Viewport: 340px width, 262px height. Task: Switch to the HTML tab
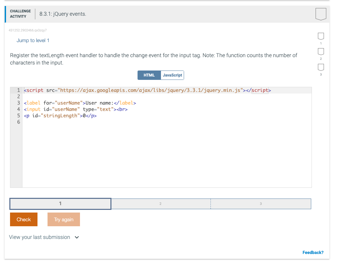[149, 75]
